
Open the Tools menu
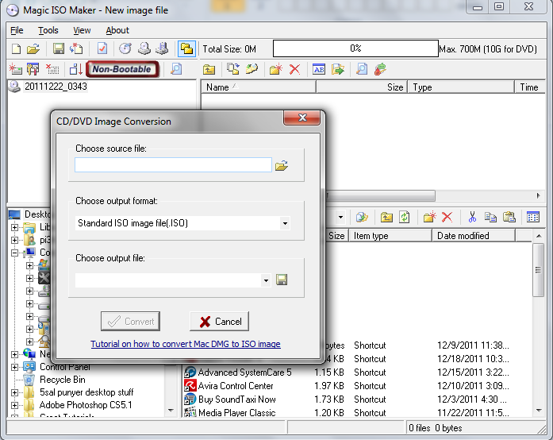[x=48, y=30]
